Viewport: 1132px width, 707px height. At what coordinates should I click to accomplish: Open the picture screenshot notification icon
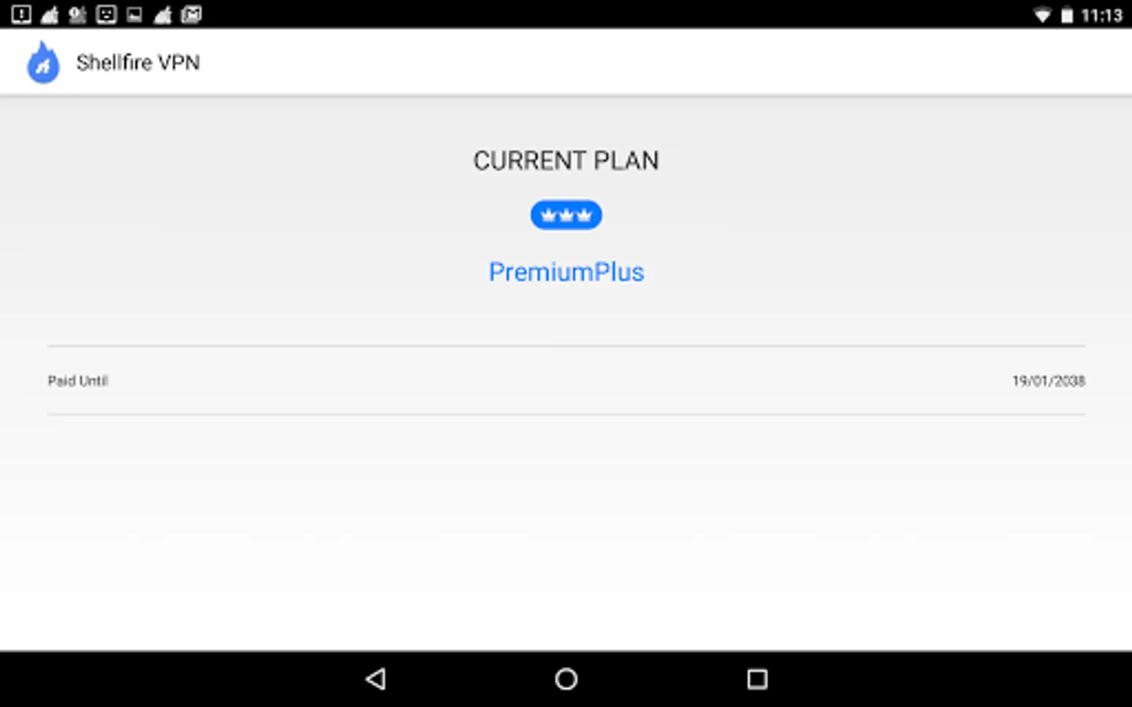(x=134, y=14)
